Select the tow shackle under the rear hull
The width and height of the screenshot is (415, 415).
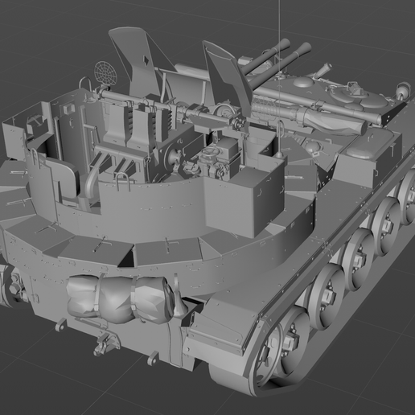click(104, 344)
